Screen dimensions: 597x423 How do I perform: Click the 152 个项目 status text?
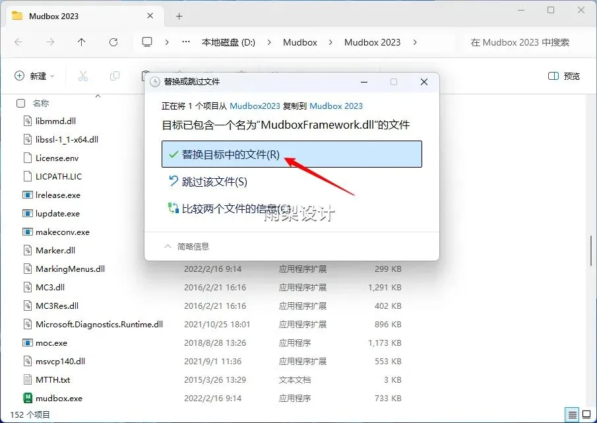tap(30, 414)
